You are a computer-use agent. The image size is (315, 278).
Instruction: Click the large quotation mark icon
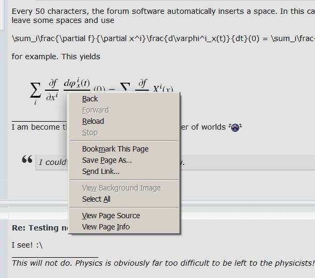point(27,159)
